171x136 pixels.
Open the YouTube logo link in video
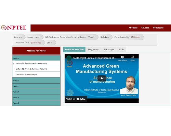coord(81,99)
